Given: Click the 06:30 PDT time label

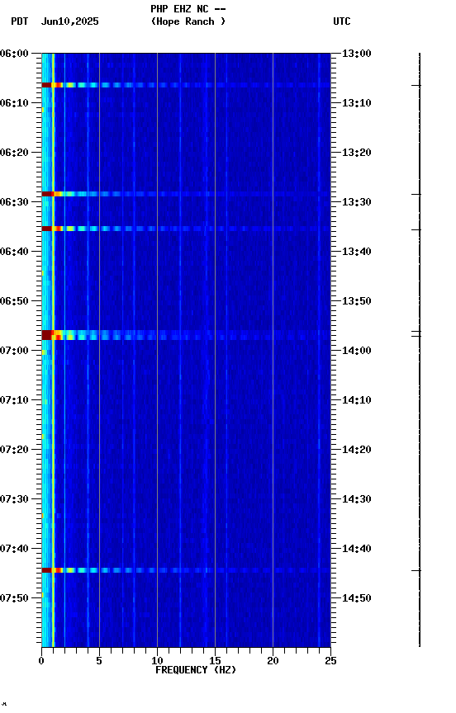Looking at the screenshot, I should (x=14, y=202).
